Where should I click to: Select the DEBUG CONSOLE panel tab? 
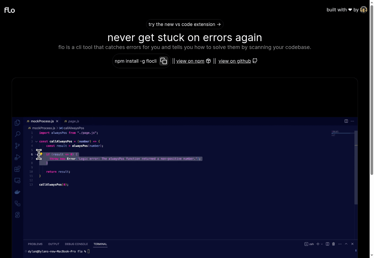(x=76, y=244)
